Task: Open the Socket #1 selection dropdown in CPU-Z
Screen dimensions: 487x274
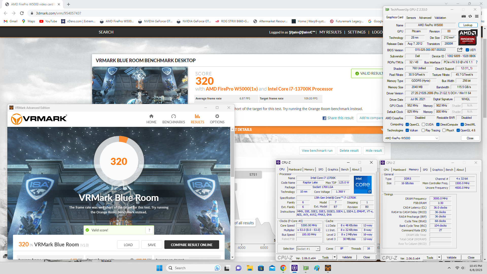Action: point(308,249)
